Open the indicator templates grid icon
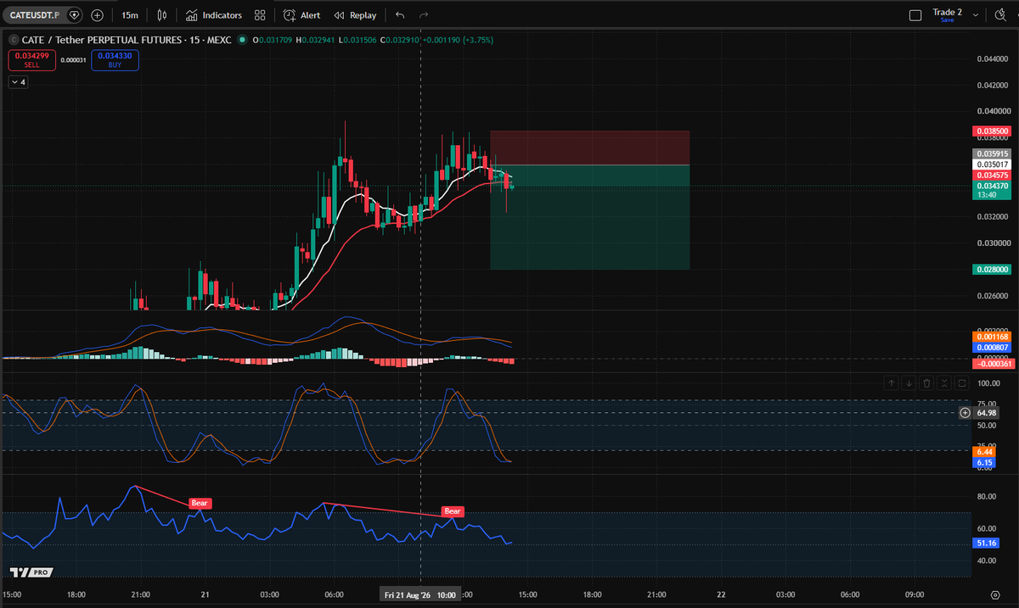The width and height of the screenshot is (1019, 608). (260, 15)
